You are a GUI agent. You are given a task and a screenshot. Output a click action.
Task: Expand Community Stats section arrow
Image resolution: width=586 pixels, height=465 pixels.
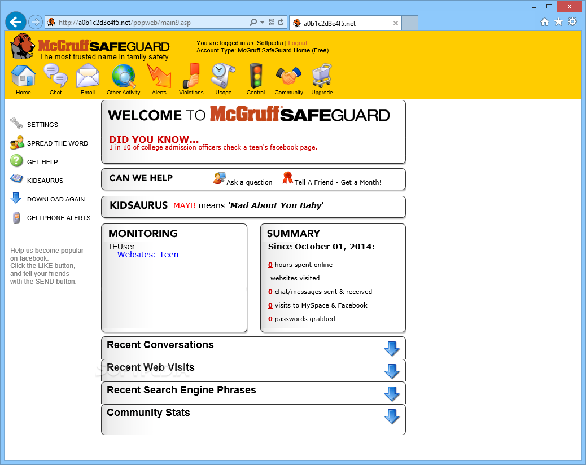click(x=392, y=416)
